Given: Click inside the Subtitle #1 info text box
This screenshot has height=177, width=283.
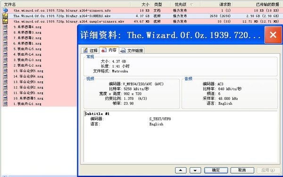Looking at the screenshot, I should pyautogui.click(x=181, y=137).
